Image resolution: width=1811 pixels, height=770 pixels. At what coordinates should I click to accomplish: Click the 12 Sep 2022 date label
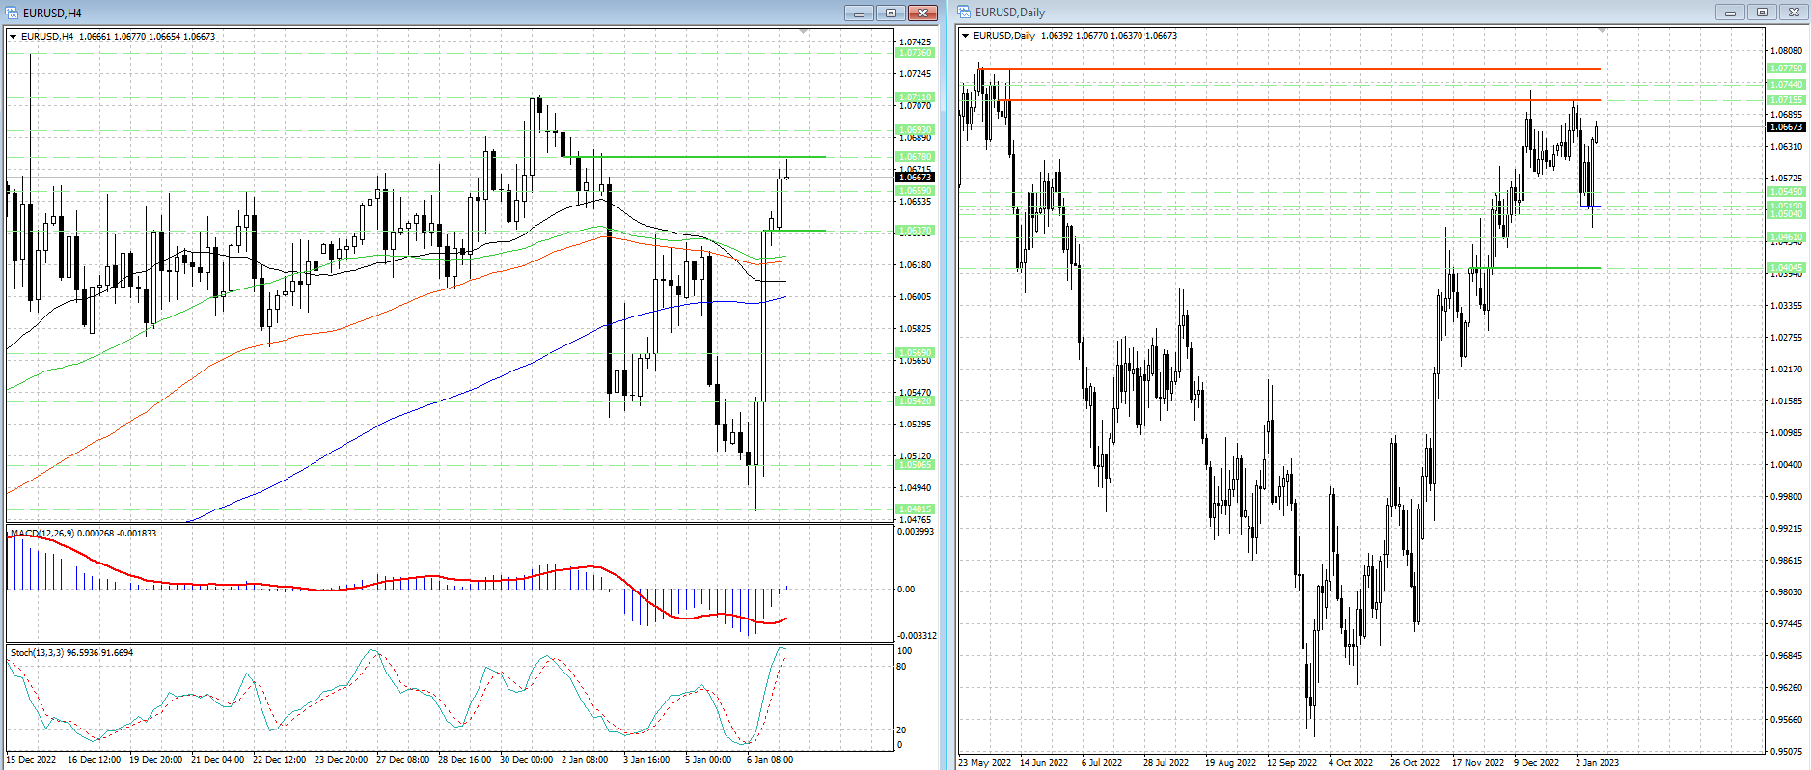[1292, 763]
